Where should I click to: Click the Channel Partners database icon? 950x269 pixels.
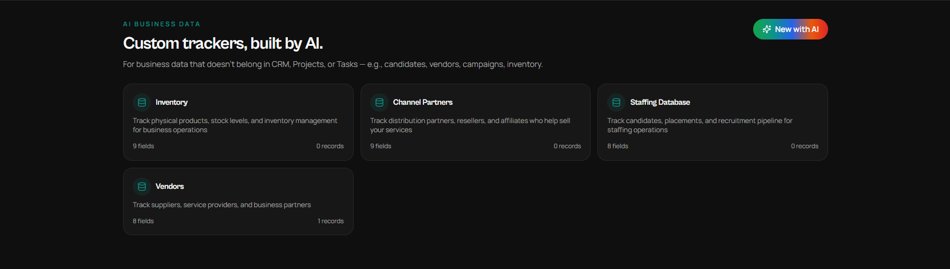click(379, 102)
